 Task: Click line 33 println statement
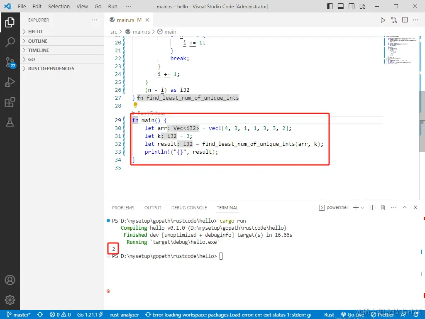click(181, 152)
